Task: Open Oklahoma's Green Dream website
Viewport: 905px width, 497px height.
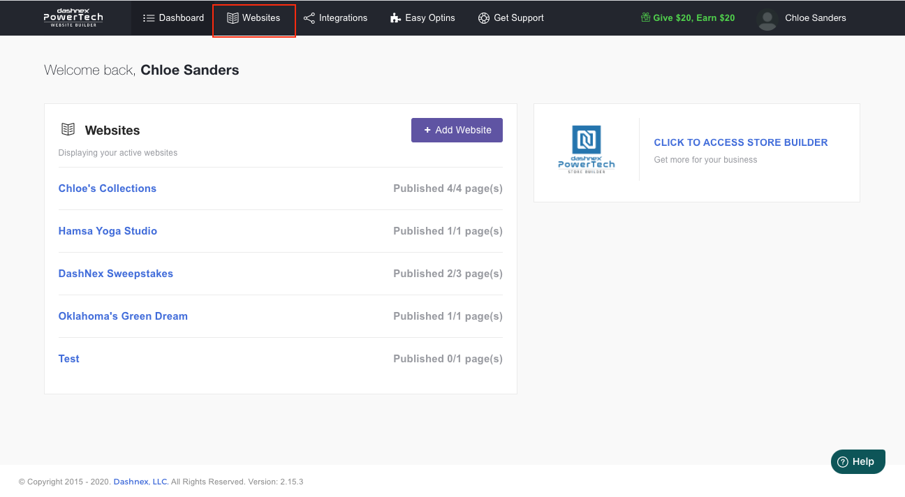Action: 123,316
